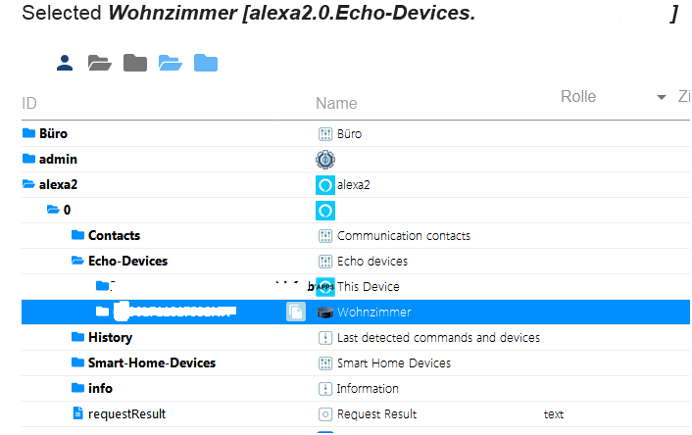Click the Alexa ring icon beside alexa2 name
This screenshot has width=692, height=435.
coord(325,184)
